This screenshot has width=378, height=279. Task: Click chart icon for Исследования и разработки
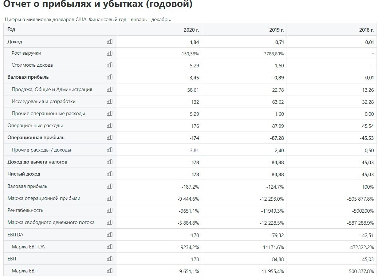coord(110,101)
